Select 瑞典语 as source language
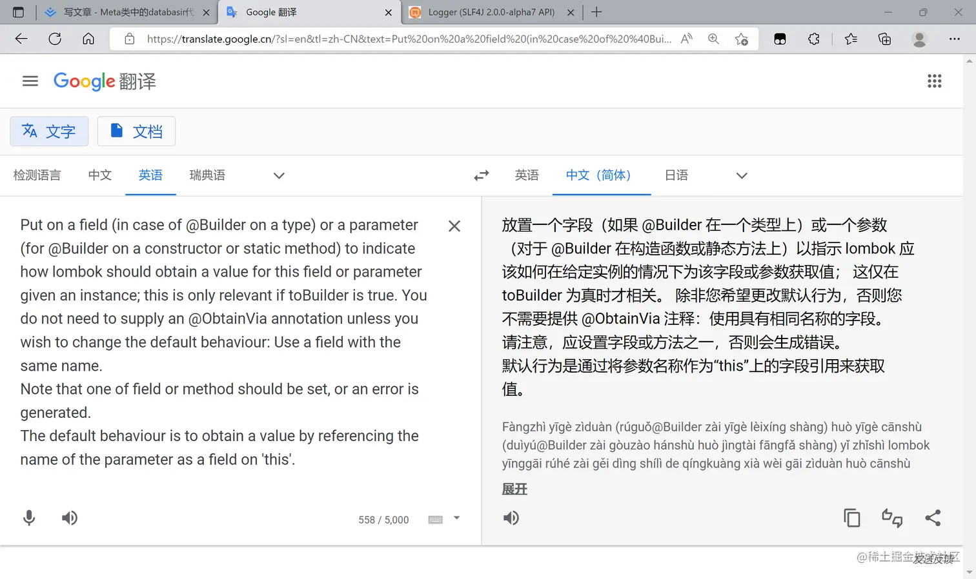976x579 pixels. click(207, 175)
